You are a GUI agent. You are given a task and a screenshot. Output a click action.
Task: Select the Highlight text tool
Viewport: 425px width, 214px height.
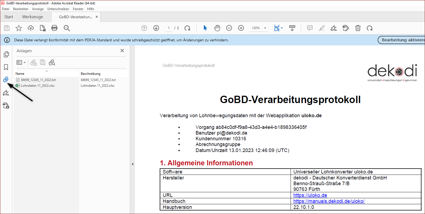click(x=322, y=28)
